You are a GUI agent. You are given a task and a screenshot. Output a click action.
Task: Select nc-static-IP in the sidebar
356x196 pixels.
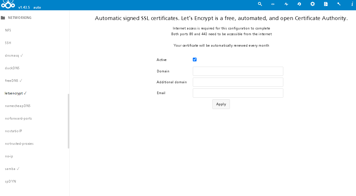pyautogui.click(x=14, y=131)
